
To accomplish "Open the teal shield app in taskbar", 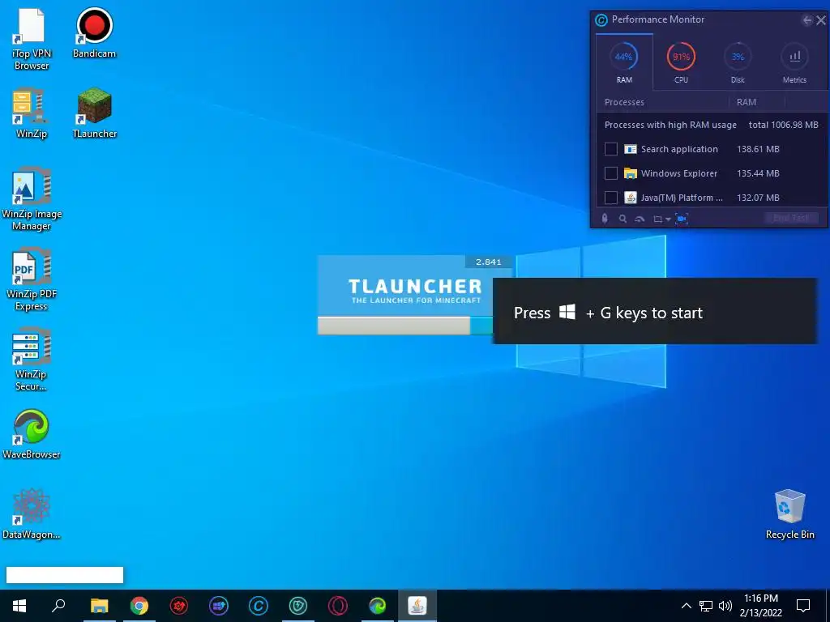I will [x=298, y=606].
